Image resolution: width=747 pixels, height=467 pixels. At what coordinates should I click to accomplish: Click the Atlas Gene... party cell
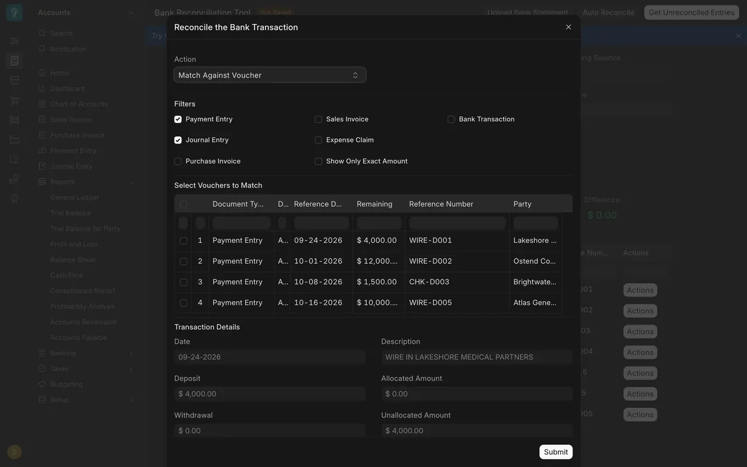(536, 303)
